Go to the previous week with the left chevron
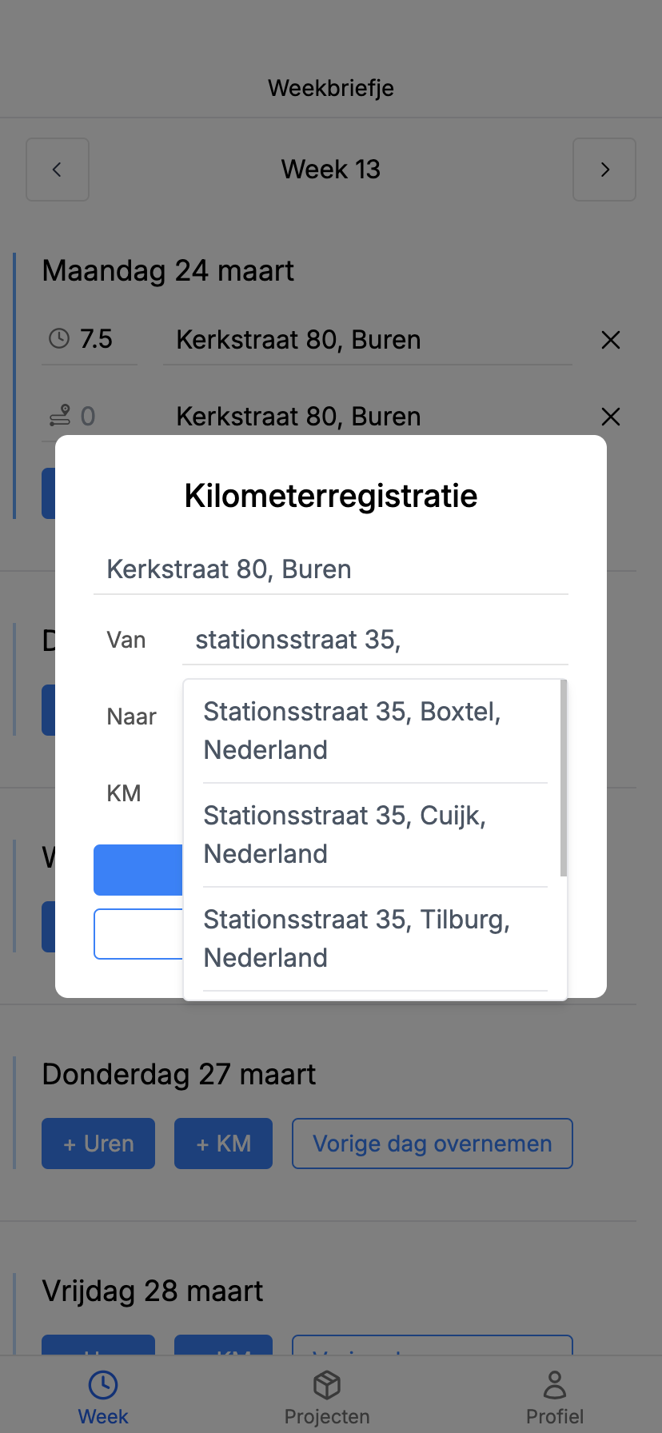Image resolution: width=662 pixels, height=1433 pixels. coord(57,170)
